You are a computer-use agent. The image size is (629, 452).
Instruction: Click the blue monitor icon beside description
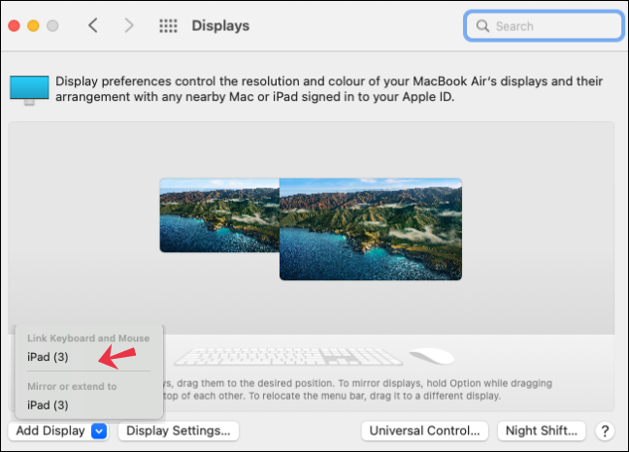(x=29, y=89)
